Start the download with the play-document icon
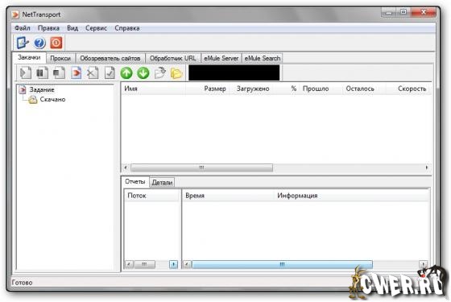The width and height of the screenshot is (451, 302). pyautogui.click(x=25, y=73)
